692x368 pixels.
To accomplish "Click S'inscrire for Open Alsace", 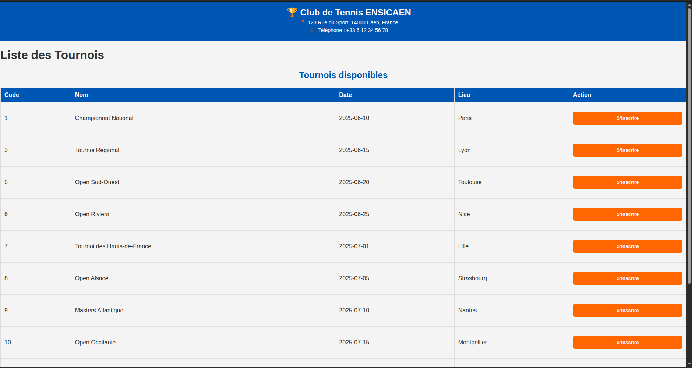I will [627, 278].
